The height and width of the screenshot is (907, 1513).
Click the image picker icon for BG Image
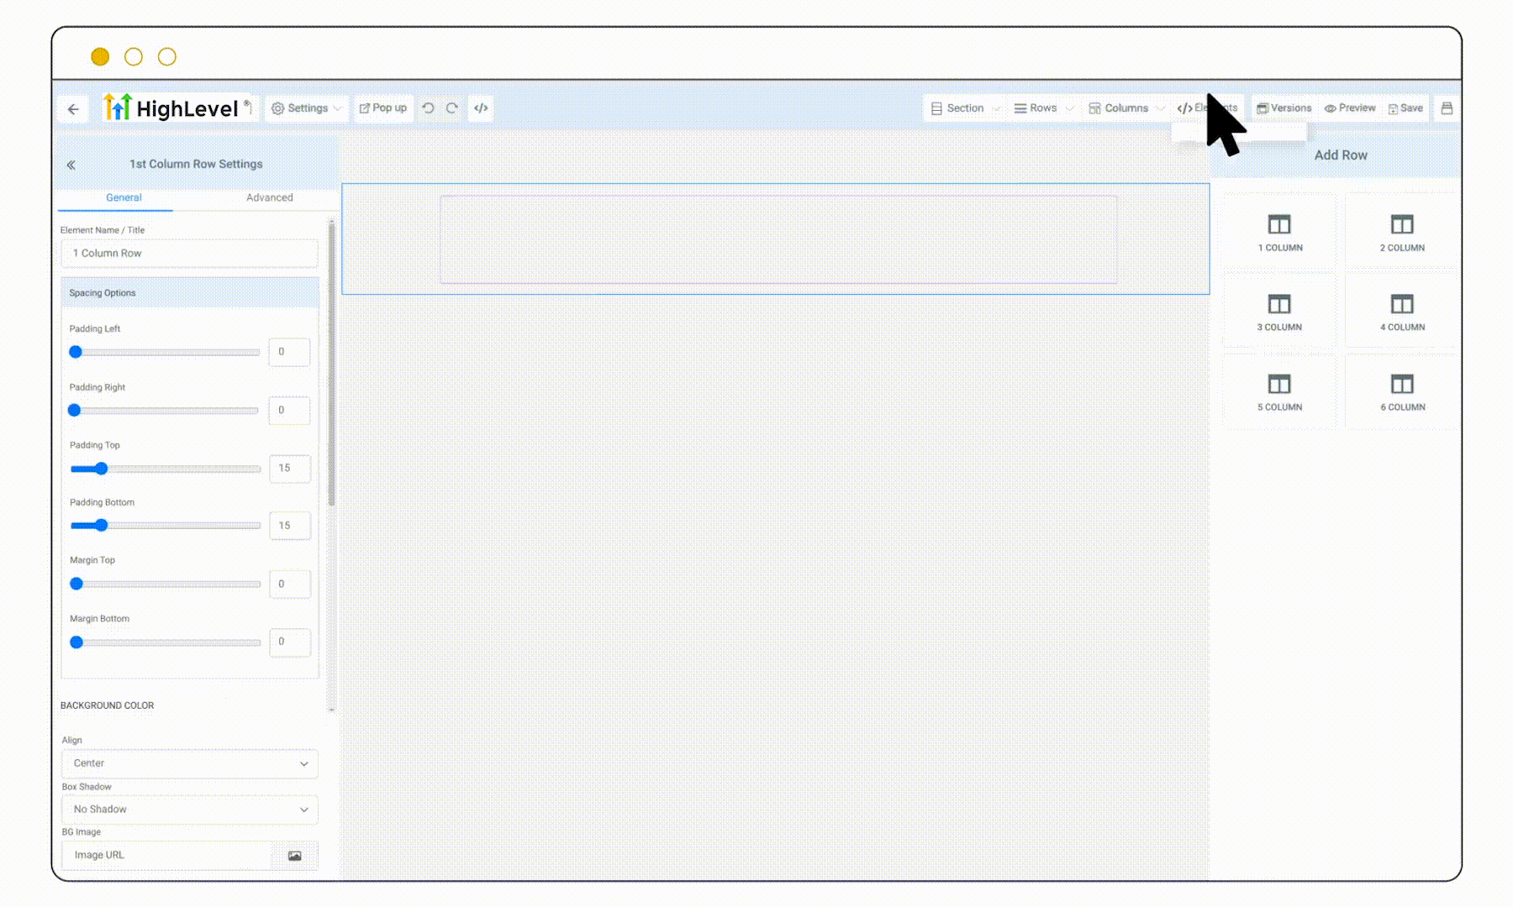pos(295,855)
